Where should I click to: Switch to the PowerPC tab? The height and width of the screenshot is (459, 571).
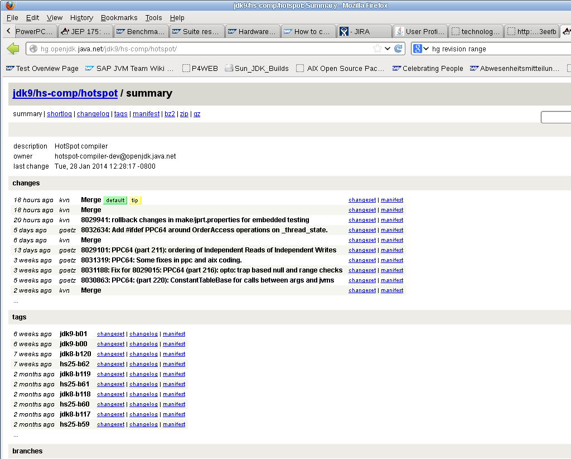pyautogui.click(x=35, y=32)
